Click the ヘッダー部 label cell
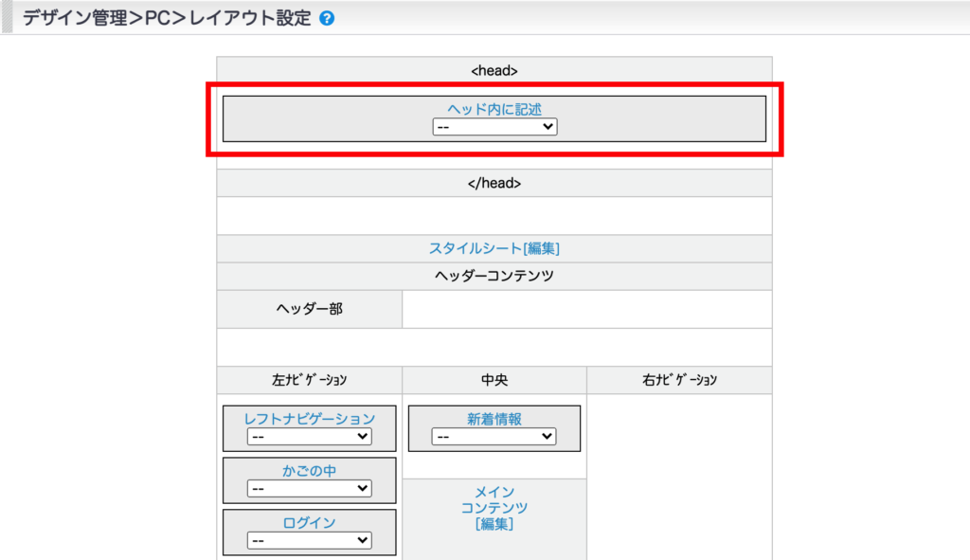970x560 pixels. point(310,310)
